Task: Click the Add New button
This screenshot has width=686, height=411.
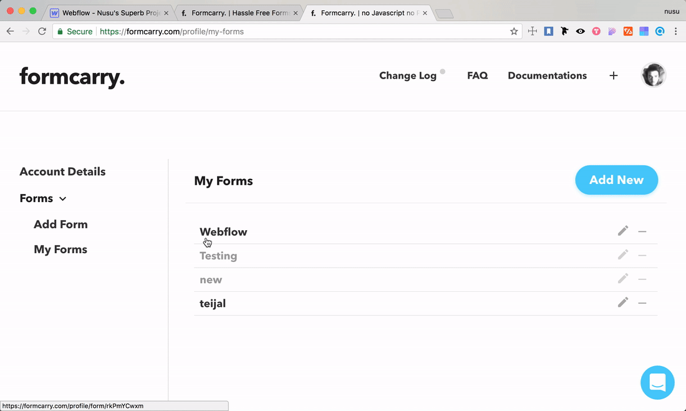Action: pyautogui.click(x=616, y=180)
